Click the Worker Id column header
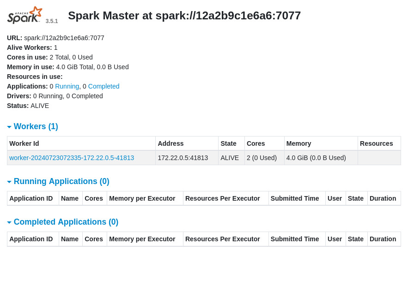Viewport: 408px width, 286px height. point(24,143)
